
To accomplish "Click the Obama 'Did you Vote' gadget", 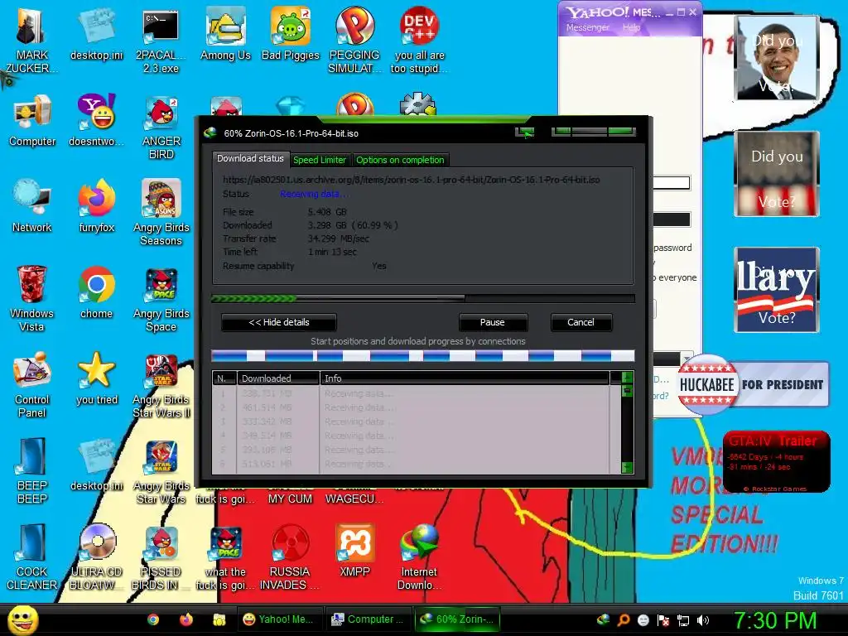I will (776, 57).
